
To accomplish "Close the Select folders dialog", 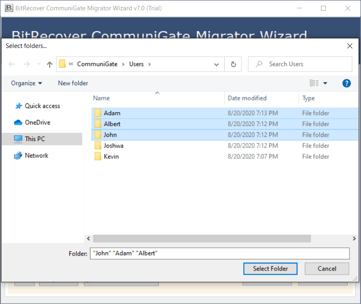I will [349, 46].
